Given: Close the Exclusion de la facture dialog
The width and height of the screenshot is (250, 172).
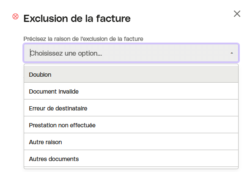Looking at the screenshot, I should coord(237,14).
